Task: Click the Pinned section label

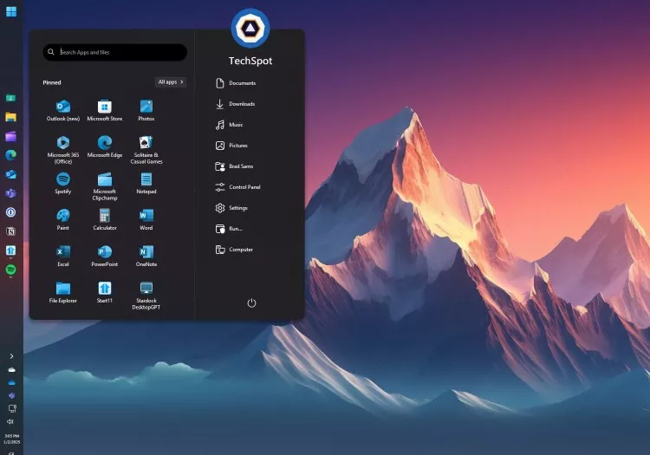Action: (x=52, y=82)
